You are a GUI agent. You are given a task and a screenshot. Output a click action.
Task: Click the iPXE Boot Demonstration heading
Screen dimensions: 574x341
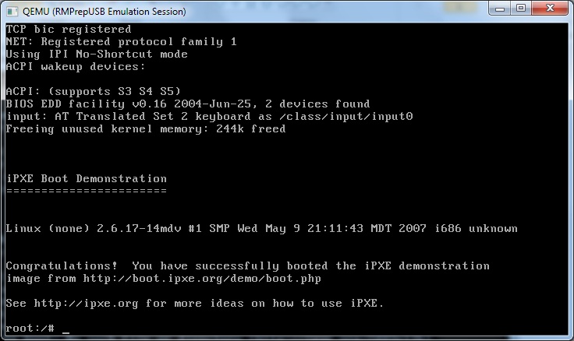pos(87,179)
